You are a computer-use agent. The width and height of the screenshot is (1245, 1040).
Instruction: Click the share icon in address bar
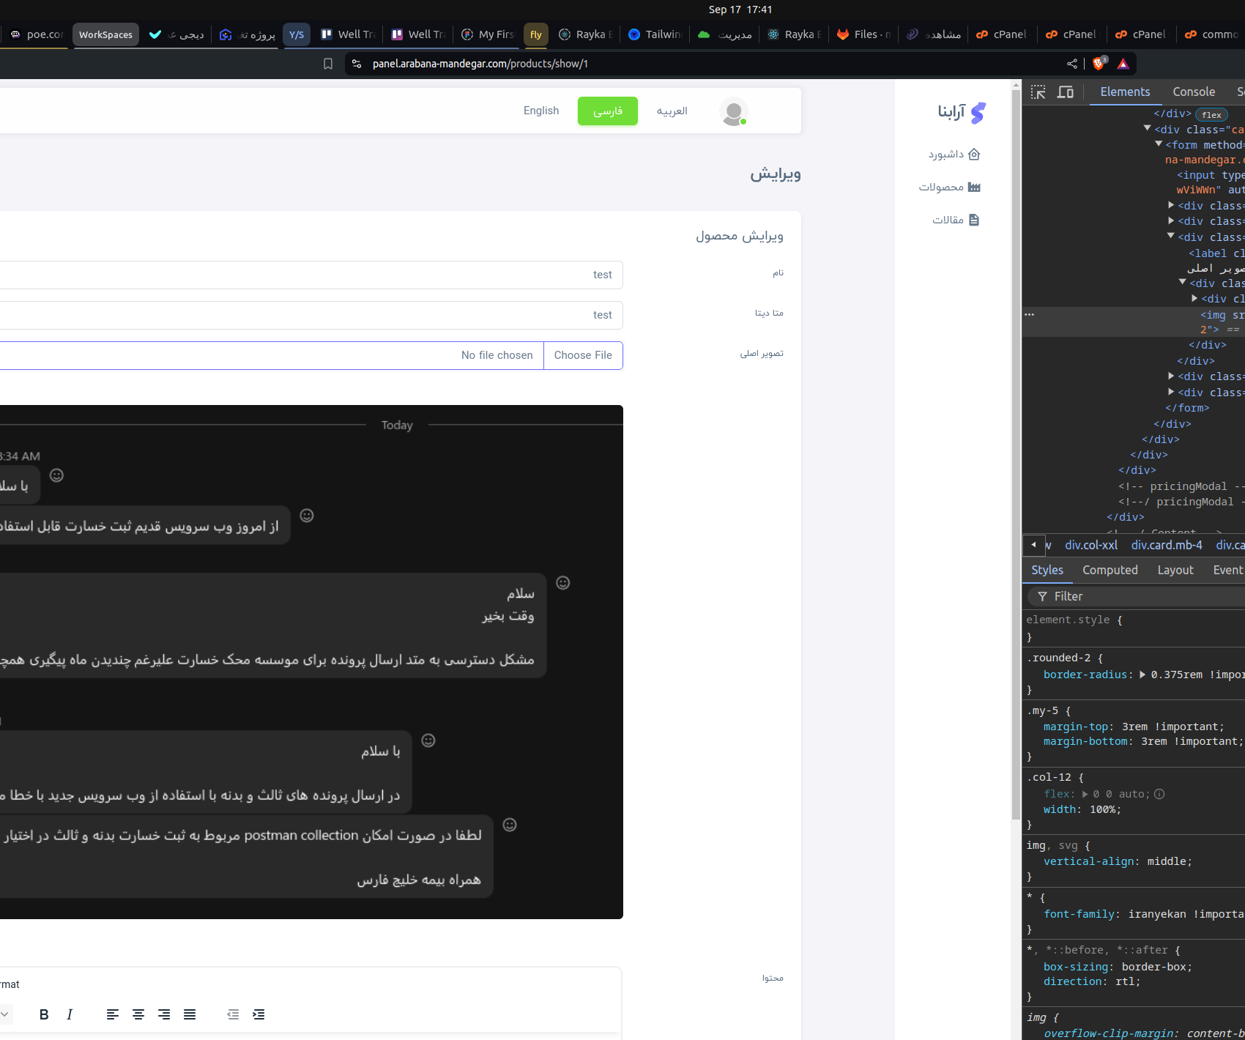[x=1072, y=64]
